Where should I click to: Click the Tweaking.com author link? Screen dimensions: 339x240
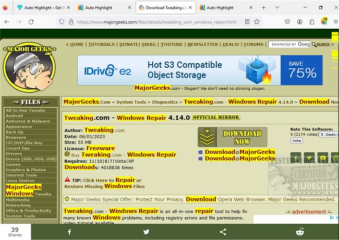coord(104,130)
